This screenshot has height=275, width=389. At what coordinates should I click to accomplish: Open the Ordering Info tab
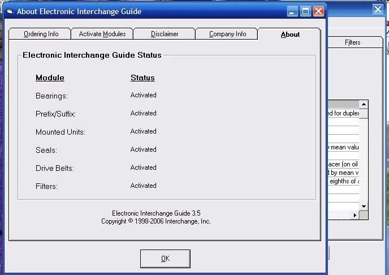point(40,34)
